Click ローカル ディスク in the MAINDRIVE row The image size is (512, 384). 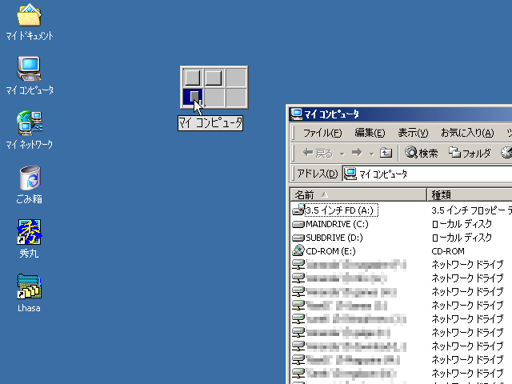pyautogui.click(x=462, y=224)
